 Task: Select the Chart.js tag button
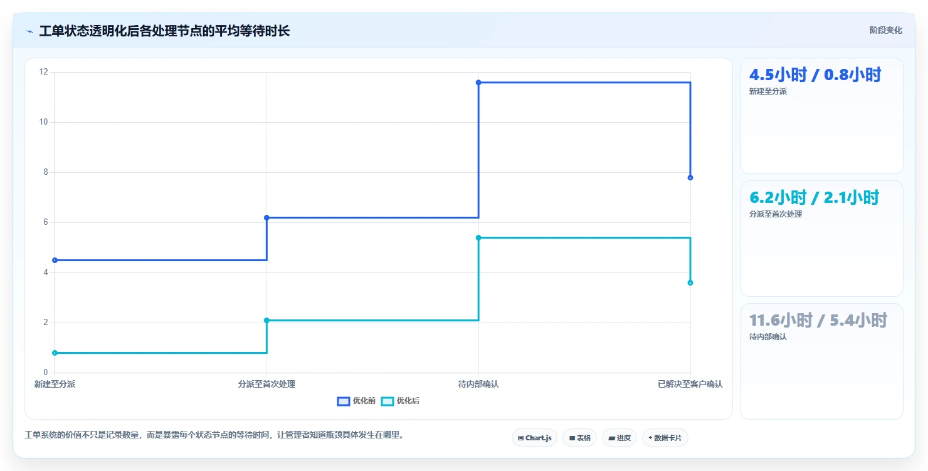534,438
